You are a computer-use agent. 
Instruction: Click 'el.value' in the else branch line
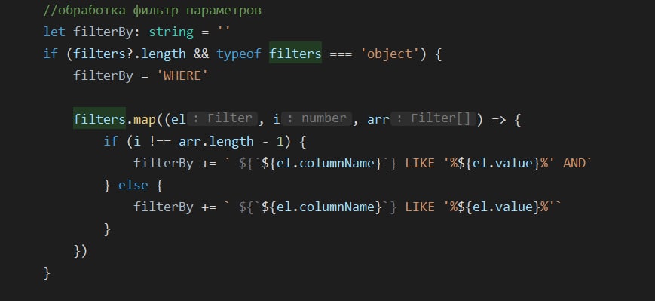tap(503, 207)
